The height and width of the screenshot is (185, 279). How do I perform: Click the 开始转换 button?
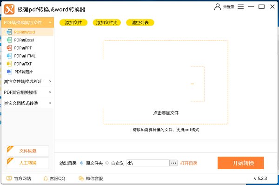[x=240, y=163]
